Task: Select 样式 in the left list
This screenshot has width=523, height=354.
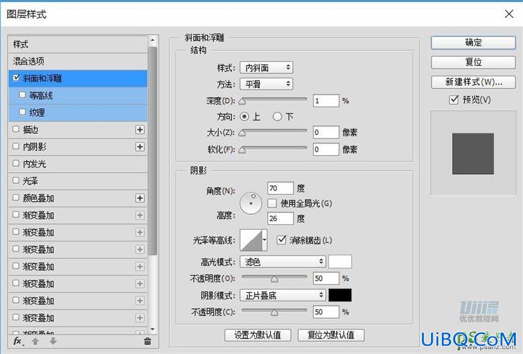Action: (x=78, y=44)
